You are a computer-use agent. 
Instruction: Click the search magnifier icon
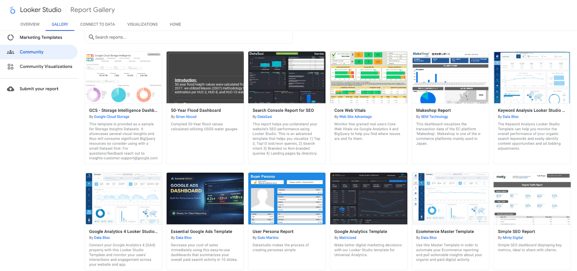click(91, 37)
